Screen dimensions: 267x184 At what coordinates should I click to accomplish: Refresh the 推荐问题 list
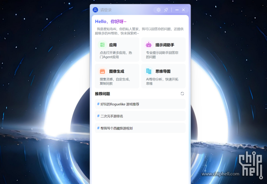pos(182,94)
